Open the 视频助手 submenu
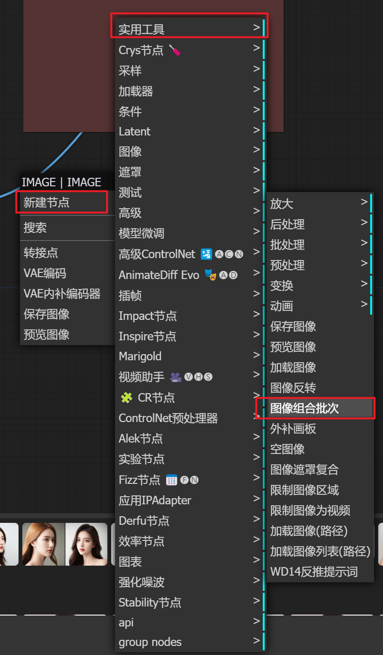Screen dimensions: 383x655 (190, 377)
